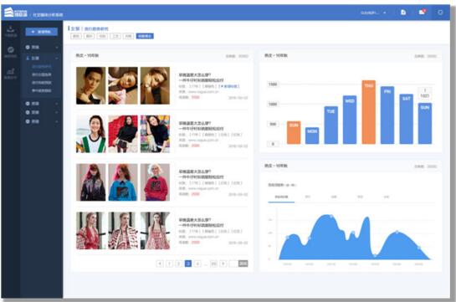Click the TUE bar in chart
This screenshot has height=302, width=456.
331,125
